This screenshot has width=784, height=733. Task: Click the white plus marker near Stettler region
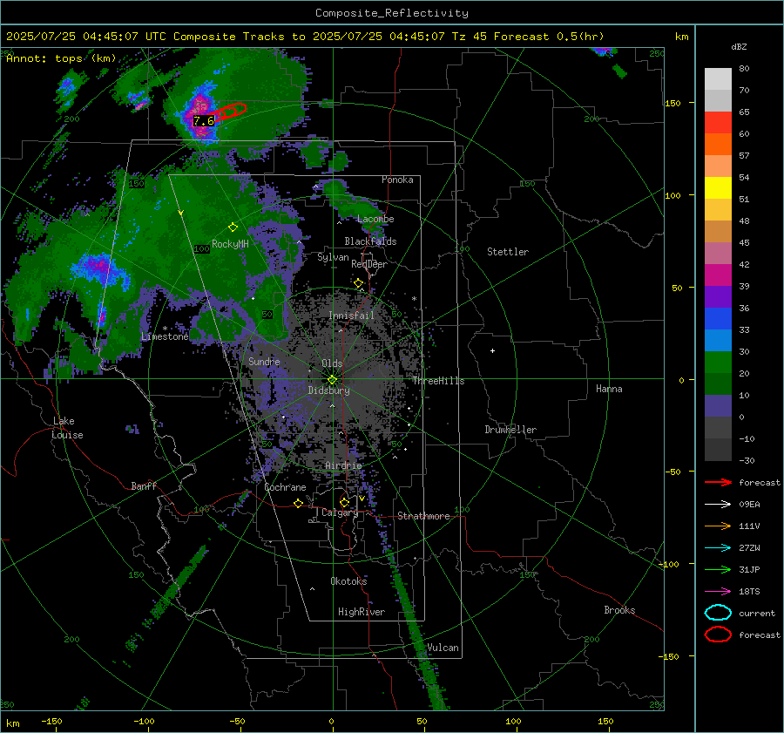click(492, 350)
